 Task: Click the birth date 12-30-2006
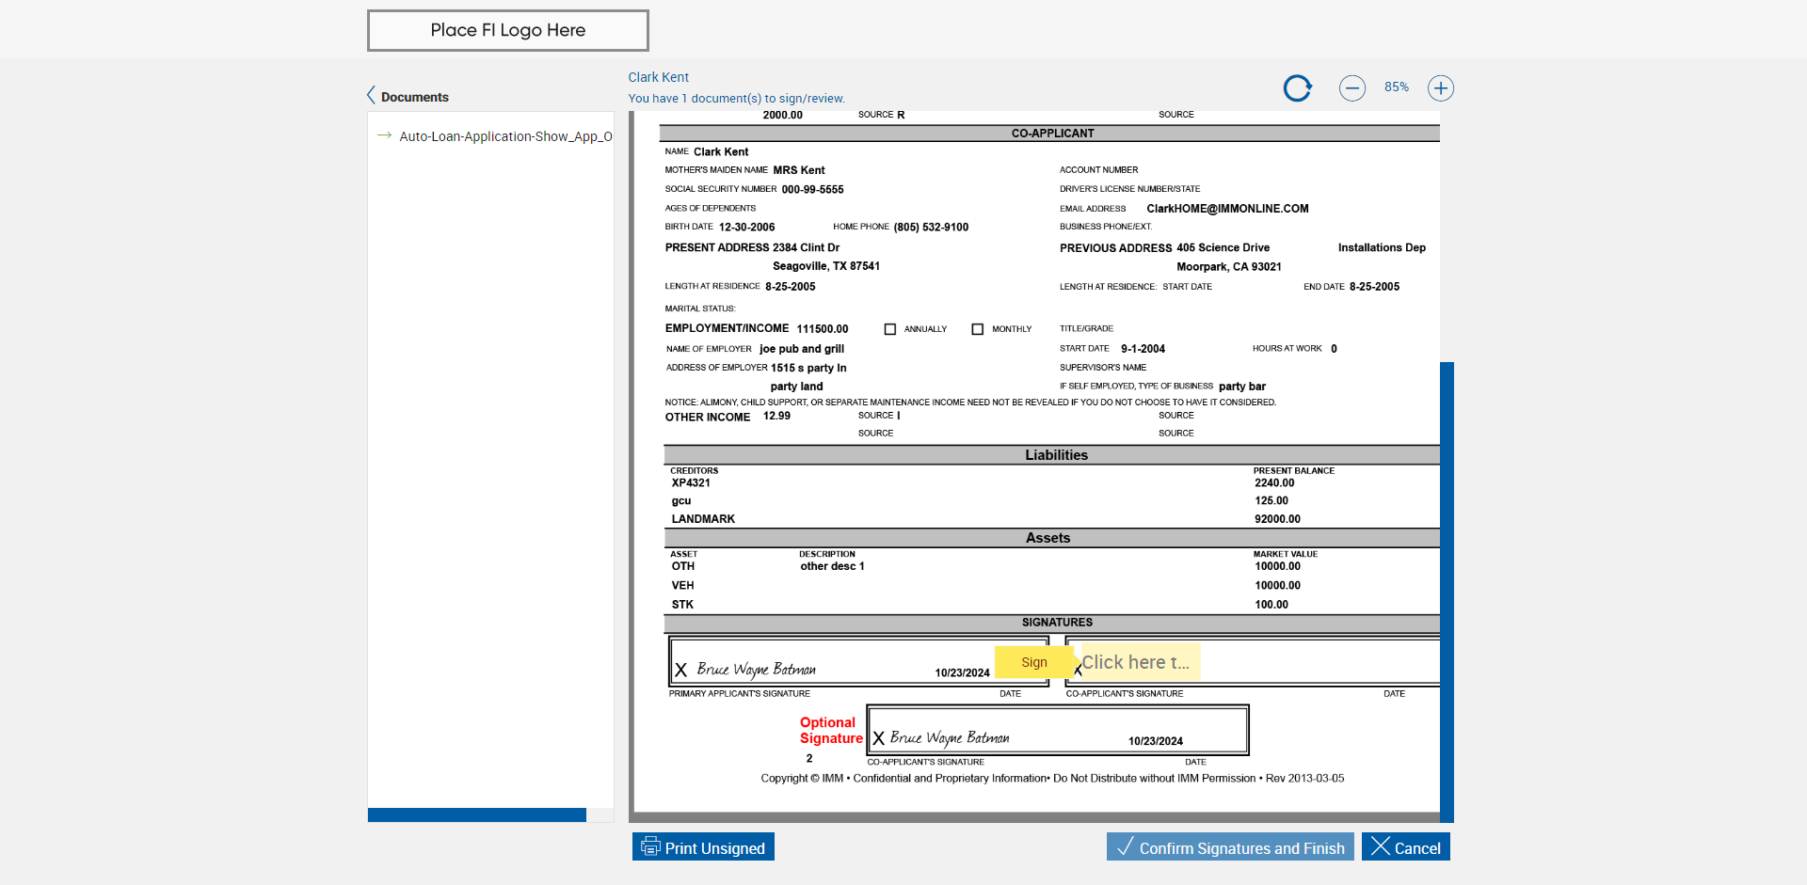[747, 228]
